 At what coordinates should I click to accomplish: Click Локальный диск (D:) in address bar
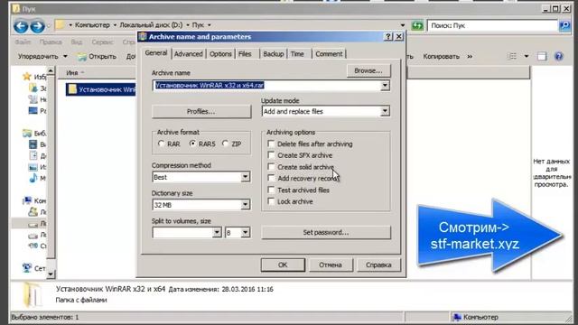point(151,25)
